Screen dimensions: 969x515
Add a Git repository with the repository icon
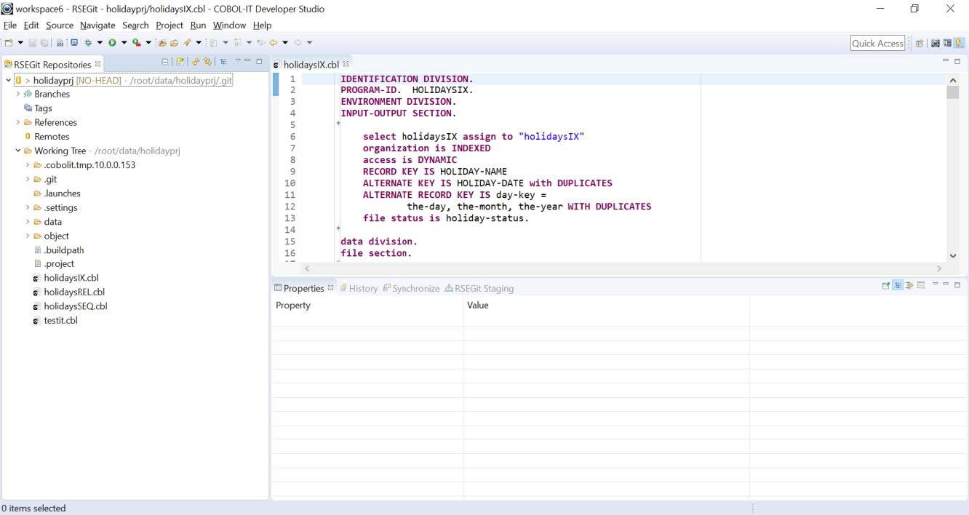180,63
